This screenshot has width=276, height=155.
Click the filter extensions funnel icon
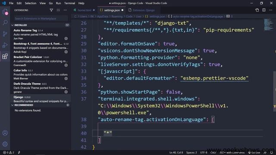point(51,10)
